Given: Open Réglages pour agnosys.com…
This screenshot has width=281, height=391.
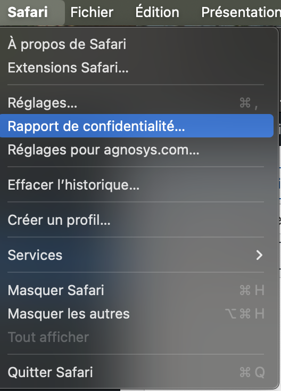Looking at the screenshot, I should pos(137,149).
